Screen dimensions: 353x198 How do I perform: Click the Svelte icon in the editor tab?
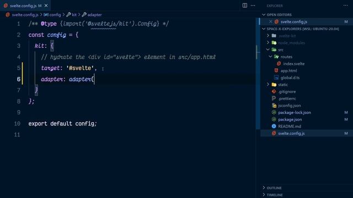point(6,5)
